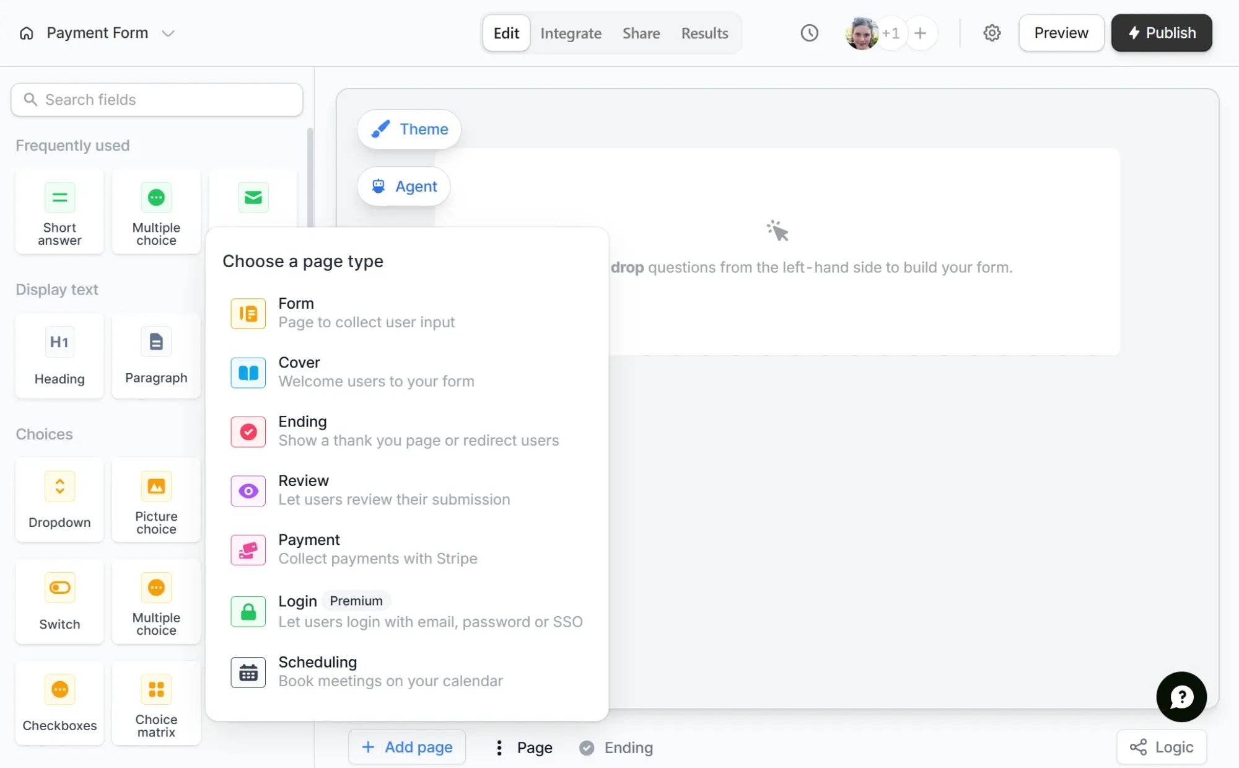Choose the Ending page type option
This screenshot has height=768, width=1239.
[407, 431]
